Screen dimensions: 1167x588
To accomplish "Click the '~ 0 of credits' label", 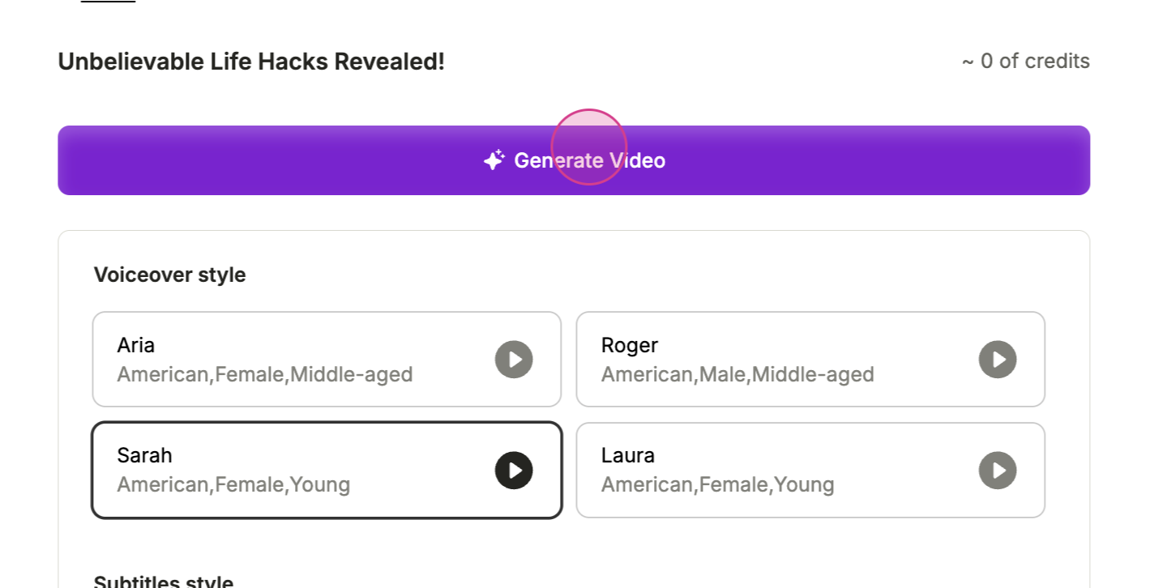I will [x=1025, y=62].
